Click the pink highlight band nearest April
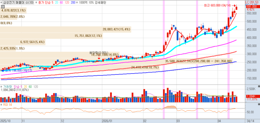The width and height of the screenshot is (260, 123). click(x=228, y=60)
